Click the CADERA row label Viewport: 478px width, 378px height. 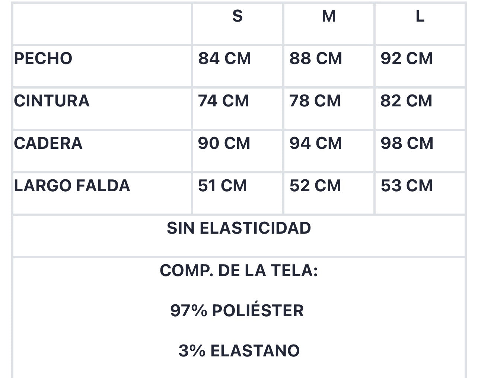pos(48,144)
